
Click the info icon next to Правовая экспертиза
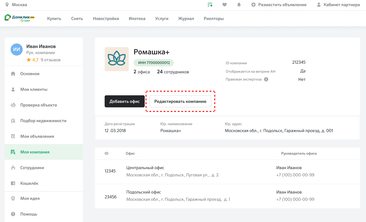click(266, 79)
